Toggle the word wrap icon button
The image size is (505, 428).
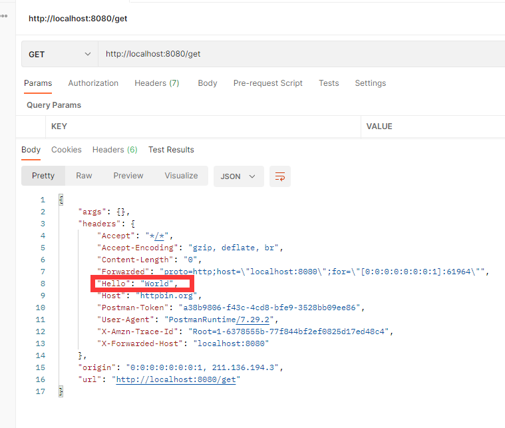click(280, 176)
